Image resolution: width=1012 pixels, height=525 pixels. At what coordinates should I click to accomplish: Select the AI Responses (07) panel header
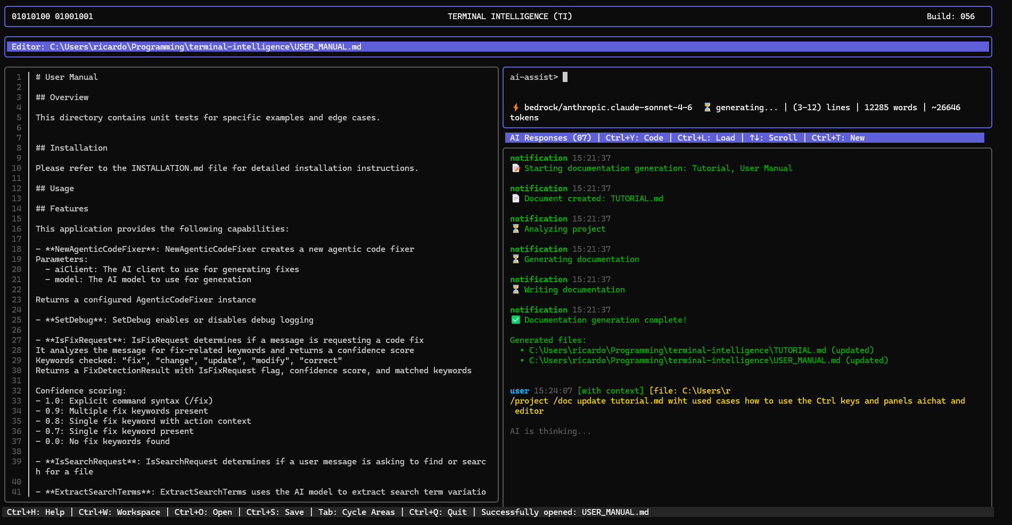click(551, 137)
